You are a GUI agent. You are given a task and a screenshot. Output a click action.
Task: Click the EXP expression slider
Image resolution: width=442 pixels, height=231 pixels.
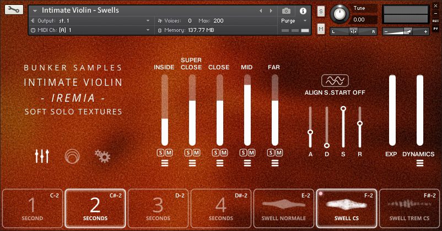click(392, 111)
